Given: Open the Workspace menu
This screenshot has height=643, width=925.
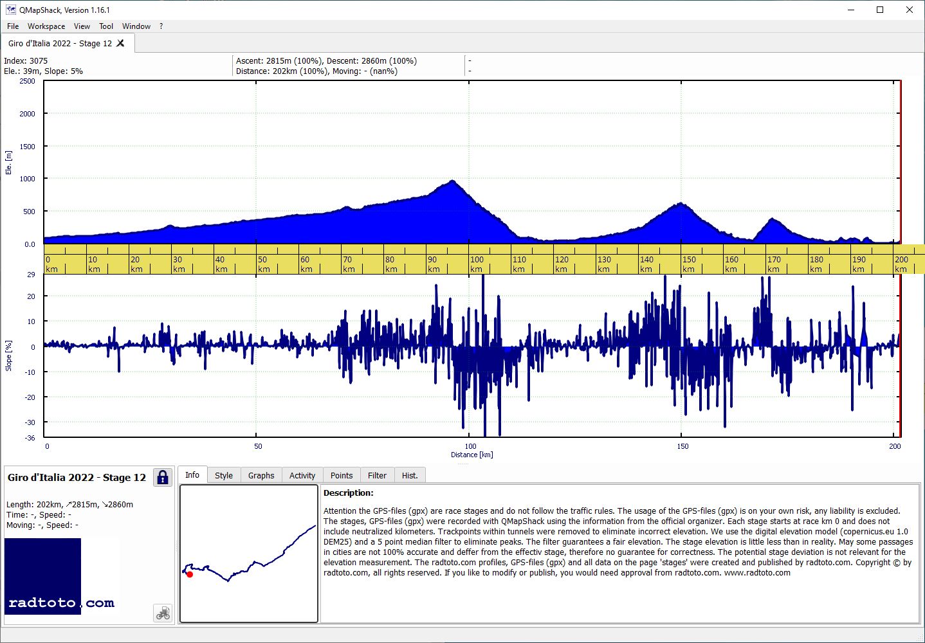Looking at the screenshot, I should [x=46, y=26].
